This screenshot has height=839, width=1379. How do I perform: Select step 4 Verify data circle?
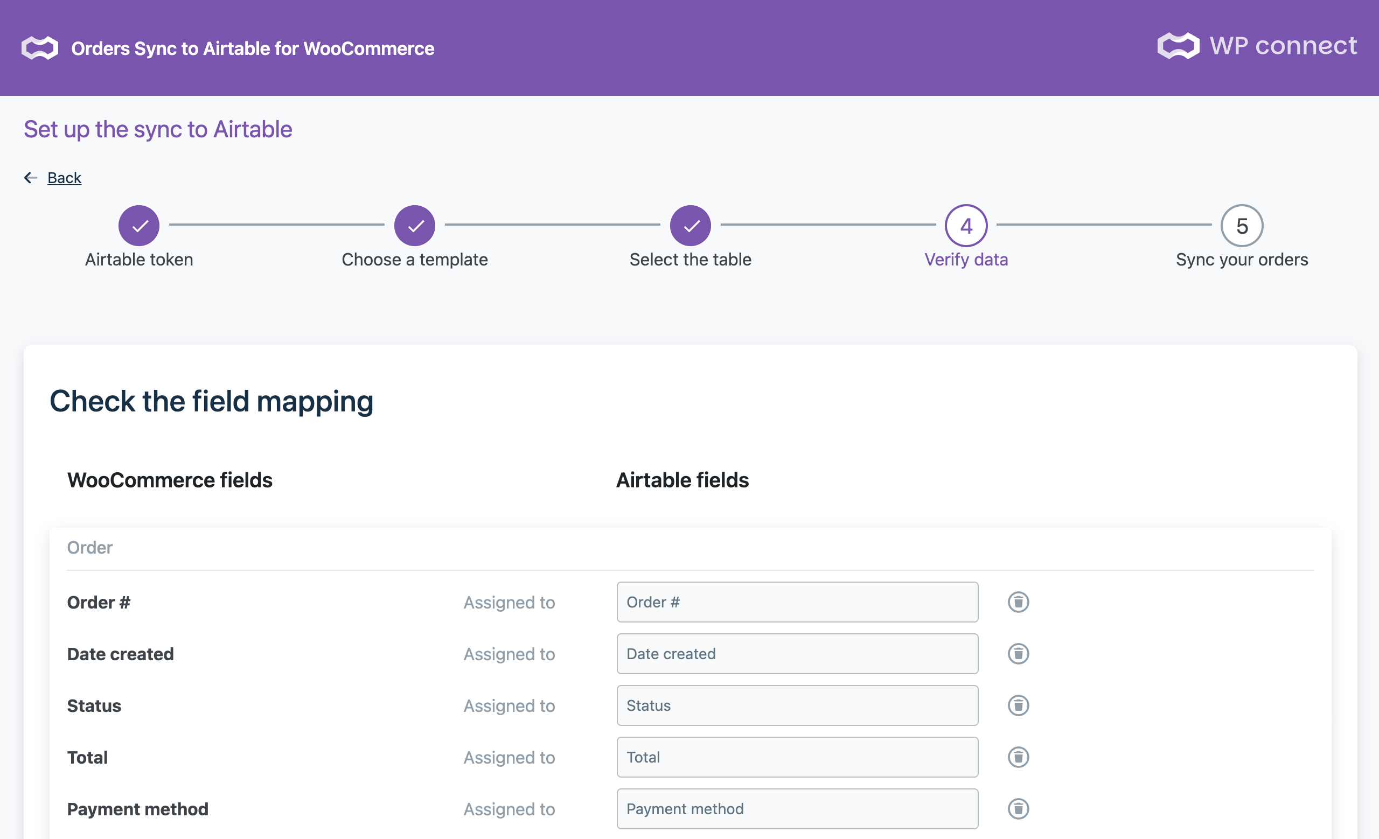[x=966, y=226]
